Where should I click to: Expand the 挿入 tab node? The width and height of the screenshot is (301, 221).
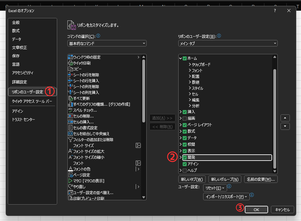[180, 112]
